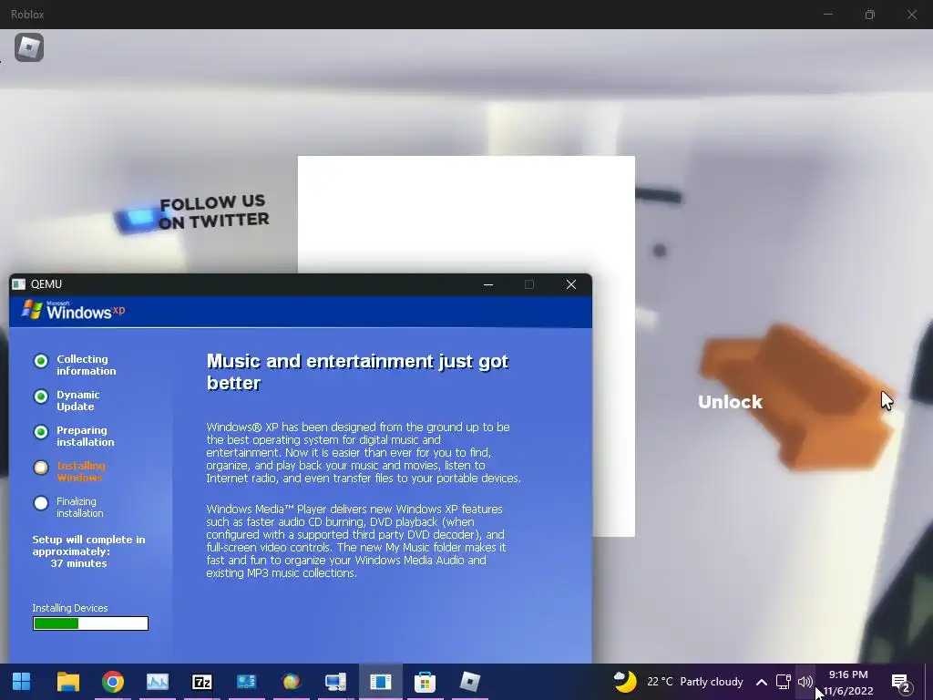Image resolution: width=933 pixels, height=700 pixels.
Task: Click the Installing Devices progress bar
Action: 90,623
